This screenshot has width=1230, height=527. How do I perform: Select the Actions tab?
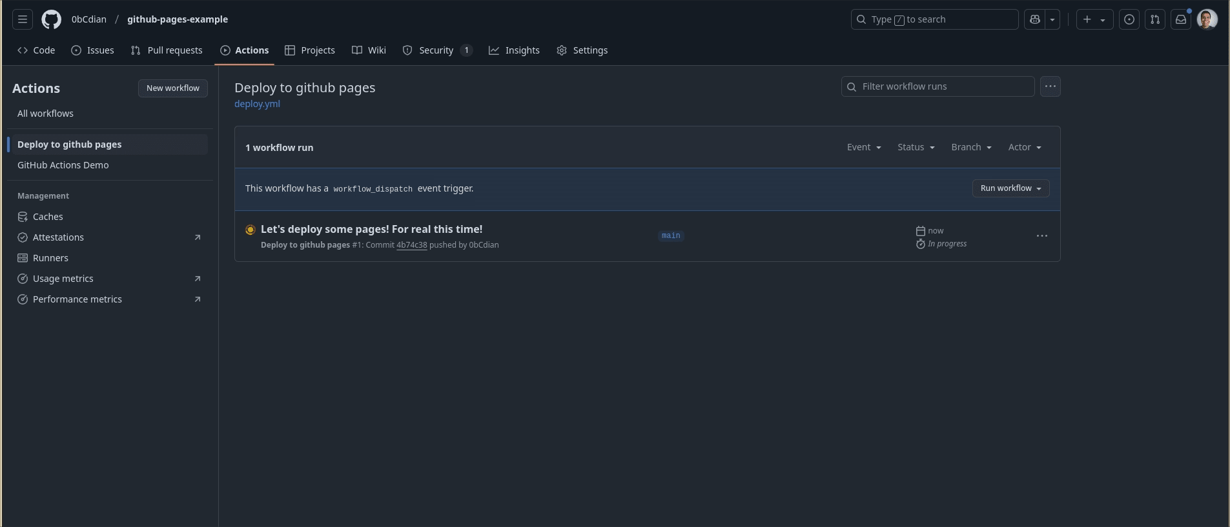(245, 50)
